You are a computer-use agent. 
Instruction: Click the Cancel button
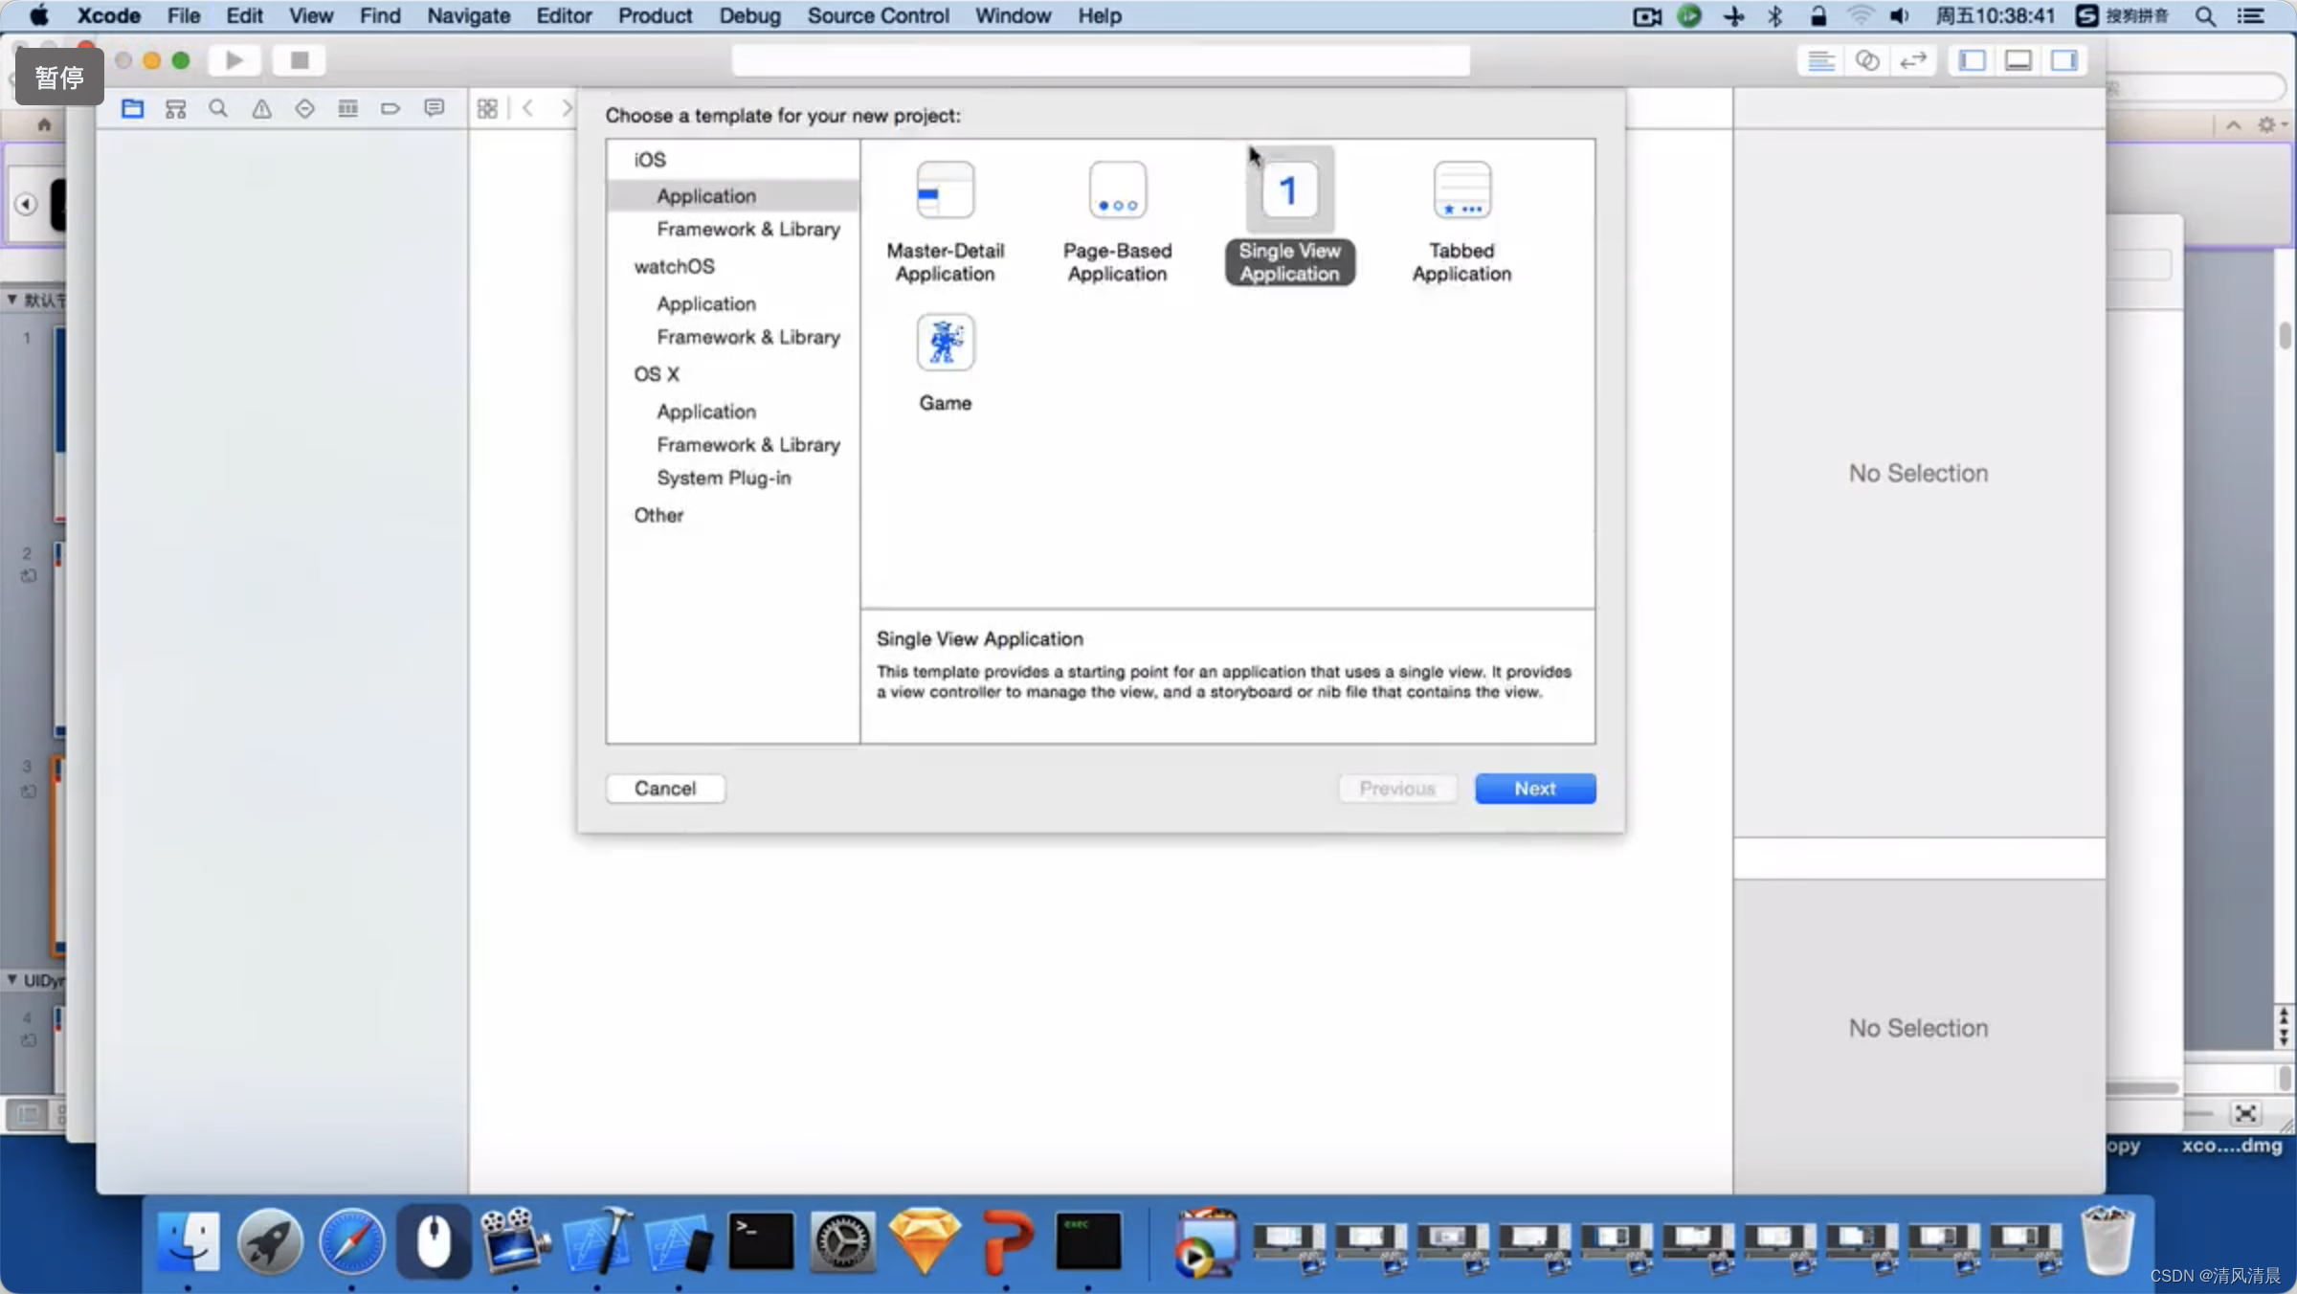665,789
